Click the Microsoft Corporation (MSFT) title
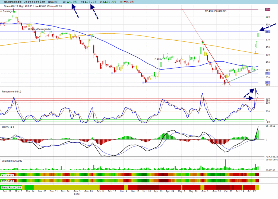The height and width of the screenshot is (199, 278). [x=31, y=2]
